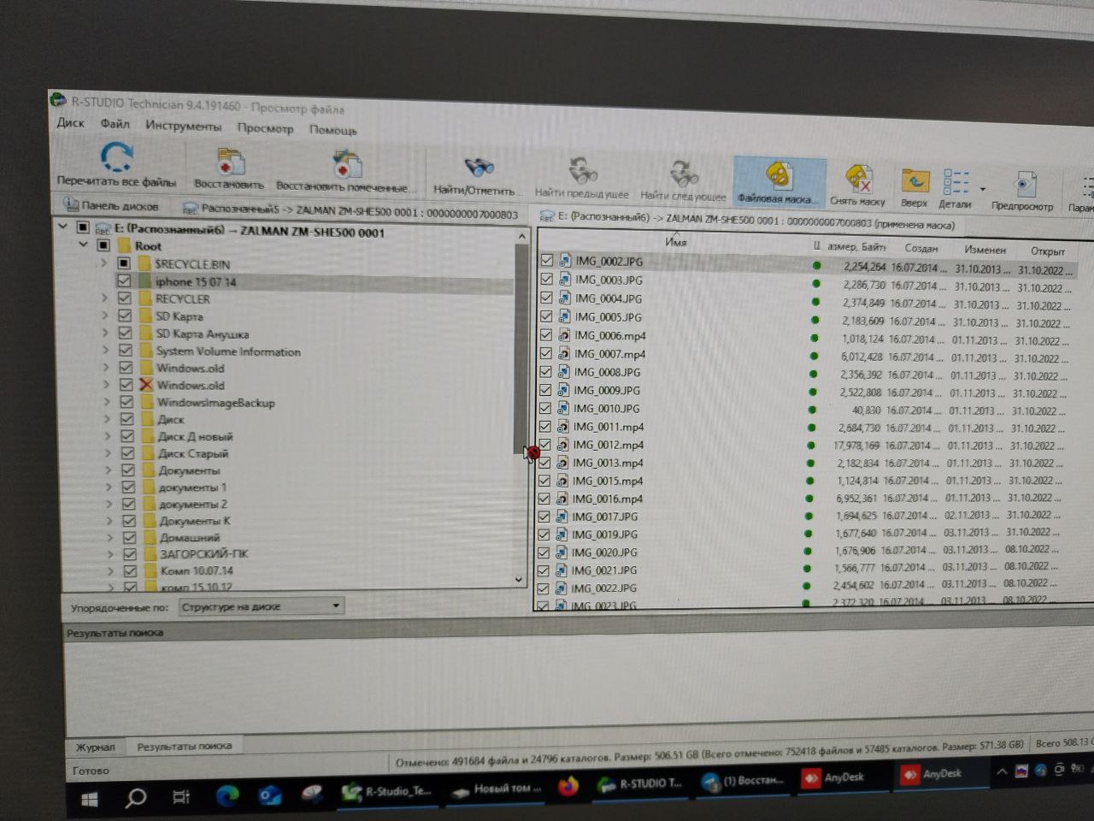Expand the Диск Старый folder
Screen dimensions: 1094x821
tap(108, 453)
